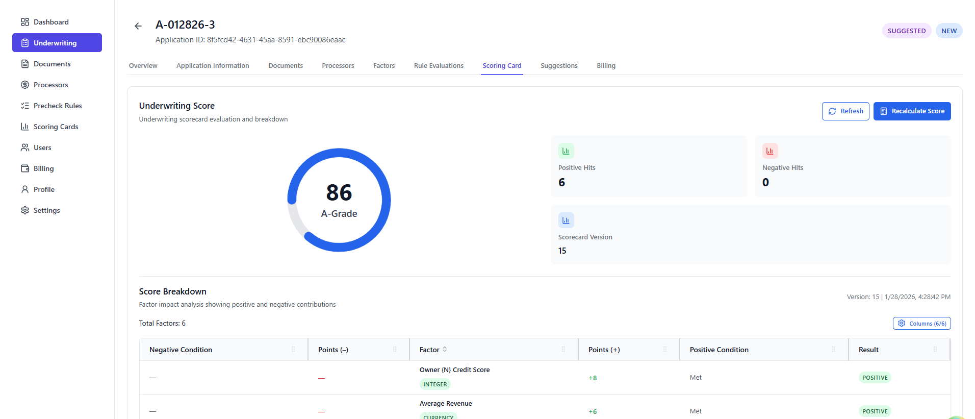Click the Negative Condition column header

(x=223, y=350)
